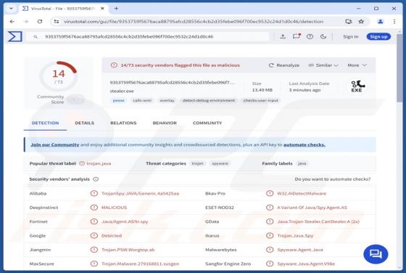Open the browser profile icon
The height and width of the screenshot is (273, 406).
pos(380,22)
